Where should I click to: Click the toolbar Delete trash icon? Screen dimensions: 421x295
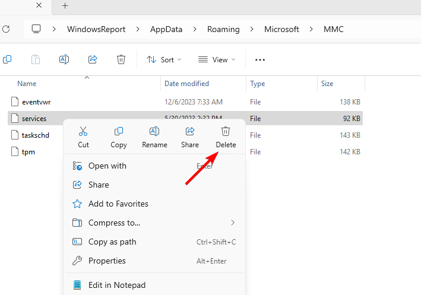click(121, 59)
